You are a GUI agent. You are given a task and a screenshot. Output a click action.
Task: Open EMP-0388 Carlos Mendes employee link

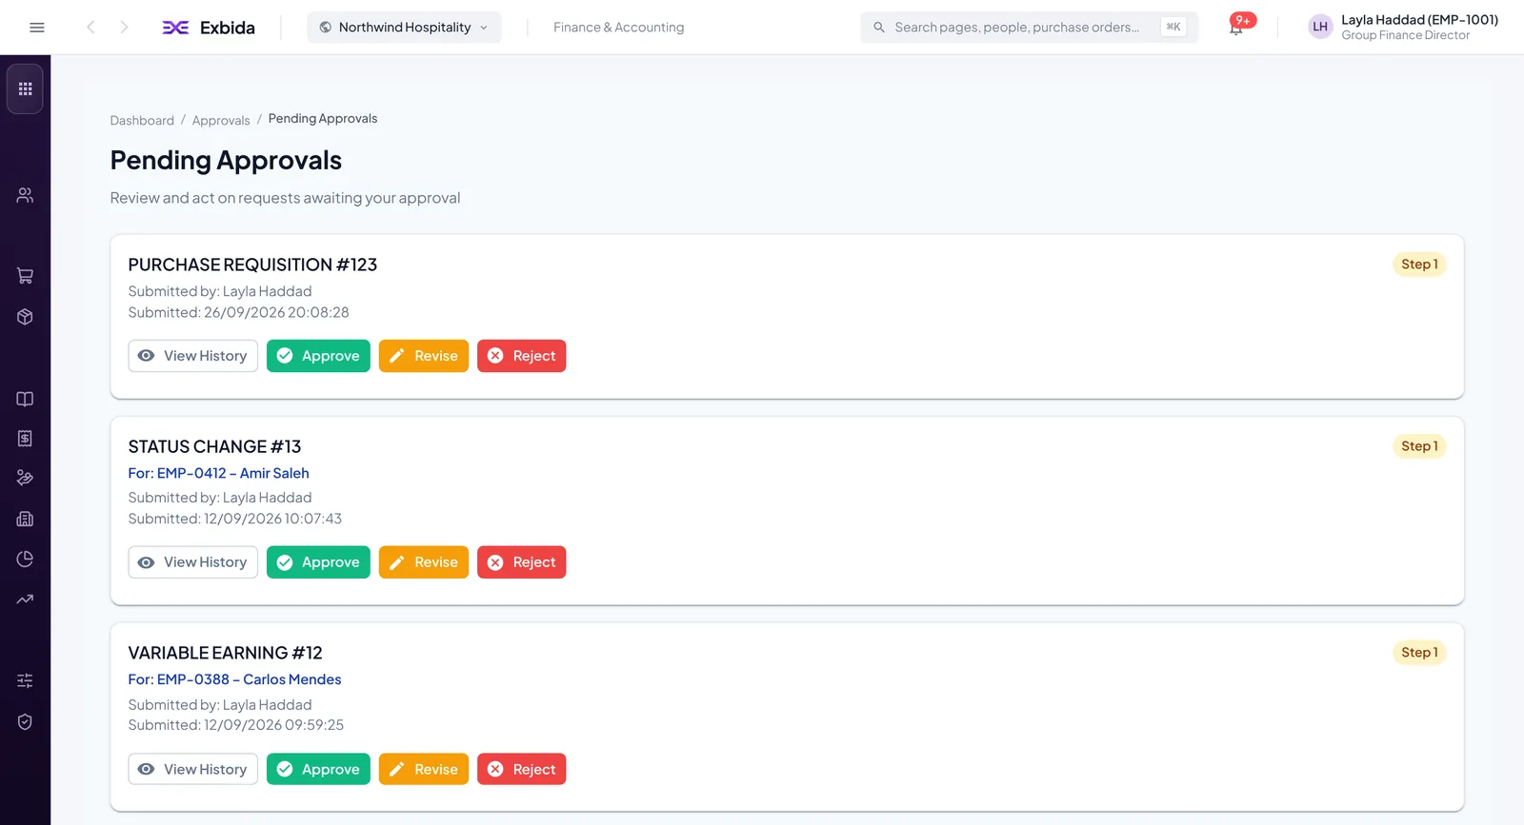click(235, 679)
